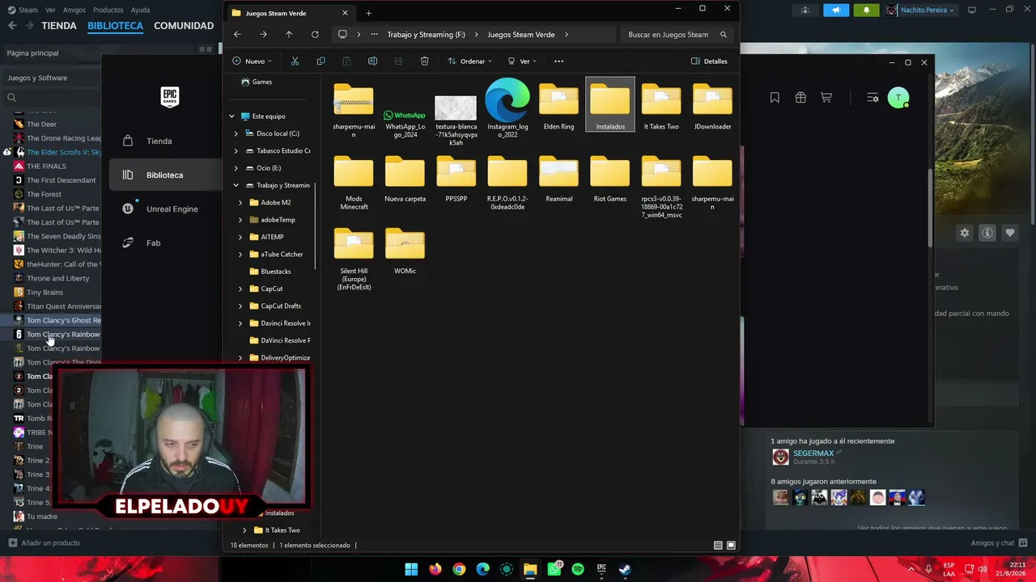Rename the selected folder via toolbar icon
1036x582 pixels.
pos(372,61)
